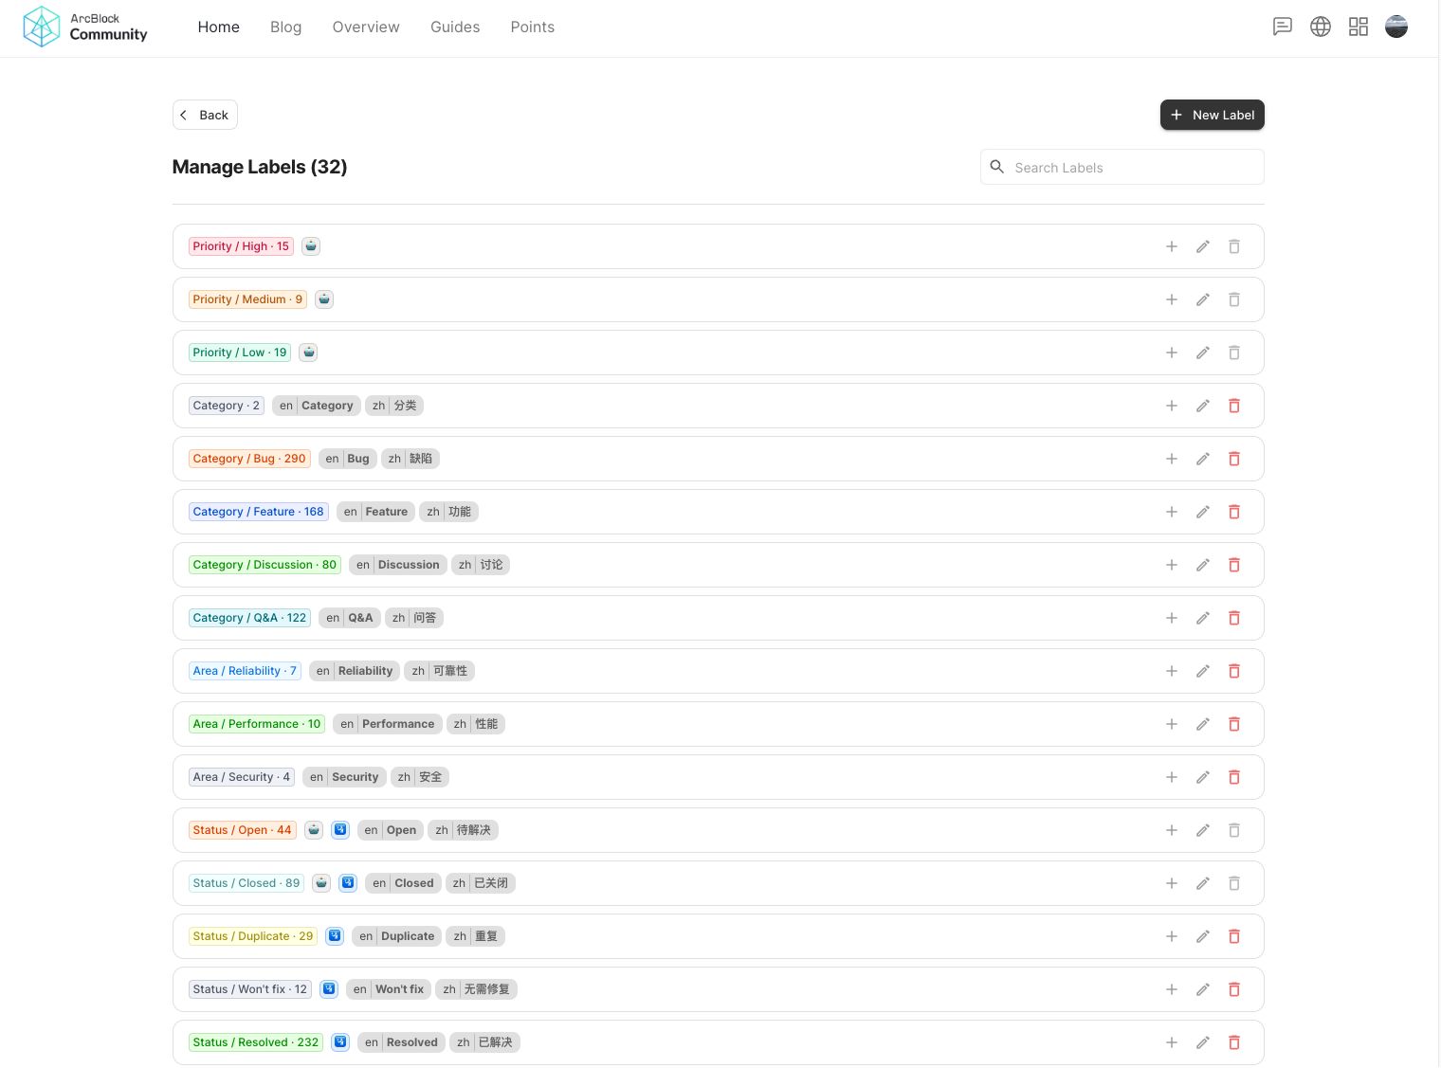Image resolution: width=1441 pixels, height=1068 pixels.
Task: Delete the Area / Security label
Action: [x=1233, y=777]
